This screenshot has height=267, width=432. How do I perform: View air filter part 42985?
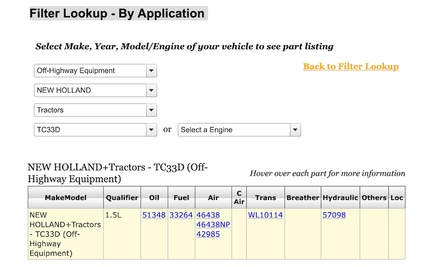coord(208,234)
